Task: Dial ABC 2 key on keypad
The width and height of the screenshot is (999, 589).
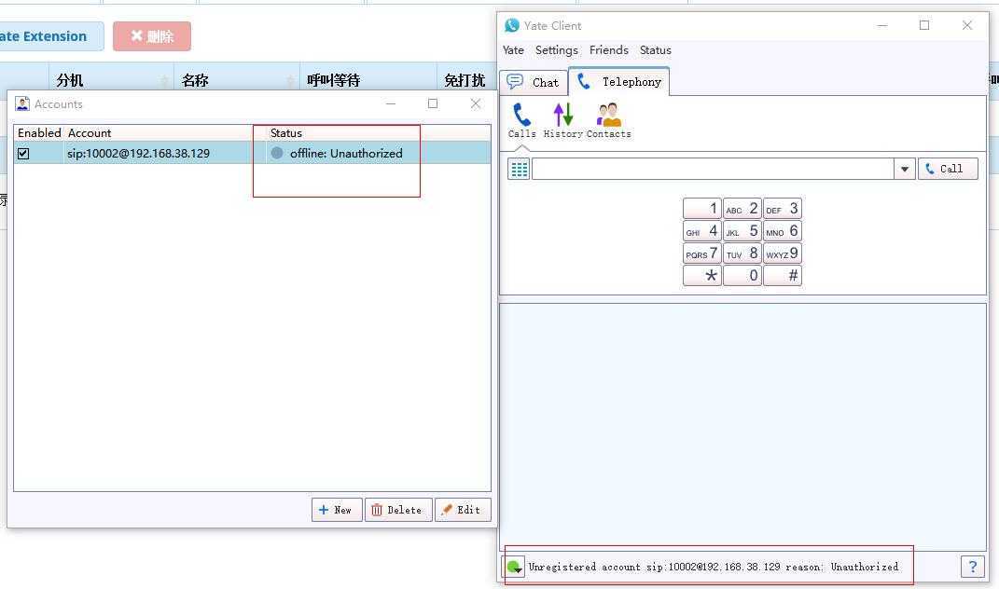Action: point(742,208)
